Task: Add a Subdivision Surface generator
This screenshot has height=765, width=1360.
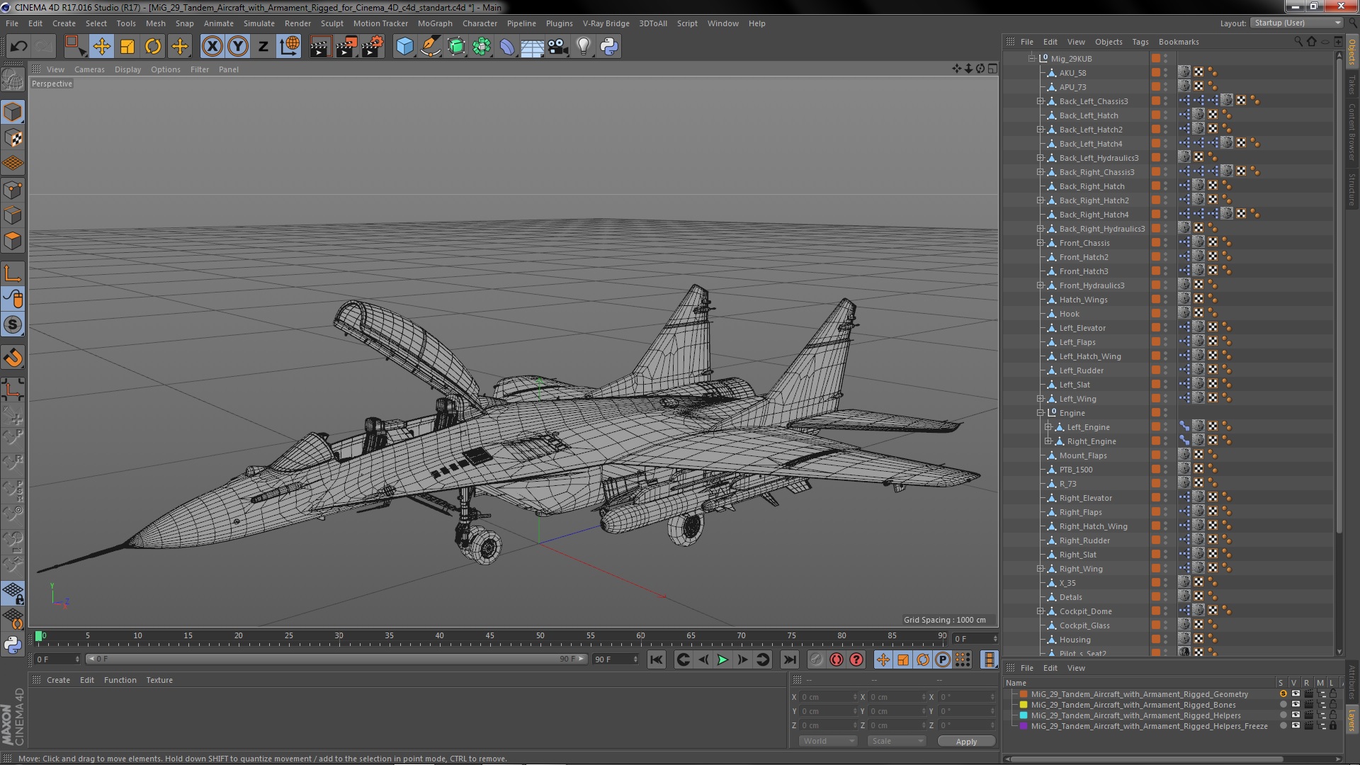Action: click(x=456, y=47)
